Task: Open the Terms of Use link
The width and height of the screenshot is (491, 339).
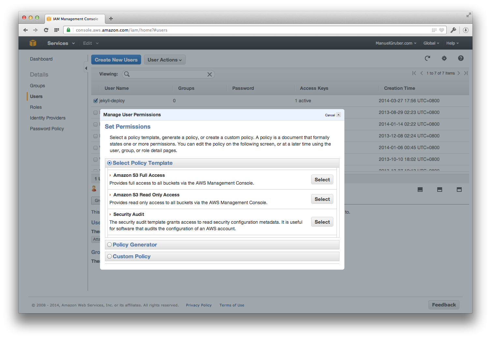Action: point(232,305)
